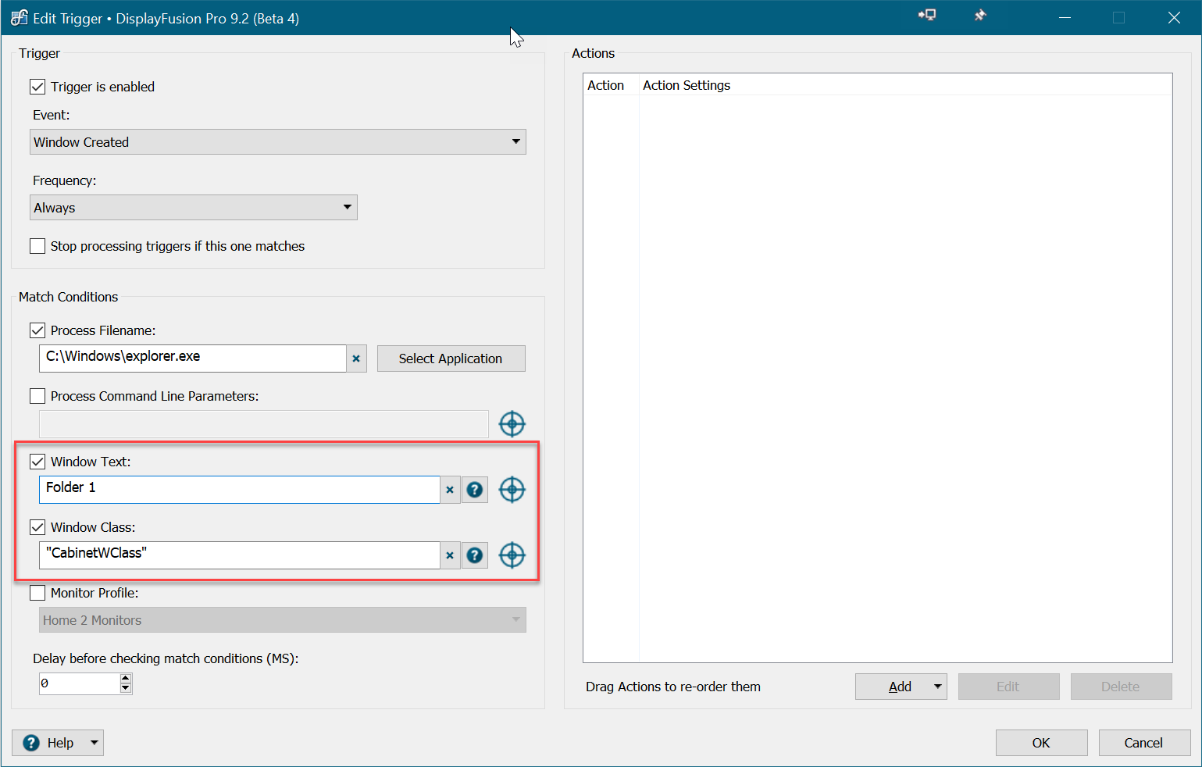Viewport: 1202px width, 767px height.
Task: Enable Stop processing triggers if this one matches
Action: click(x=37, y=246)
